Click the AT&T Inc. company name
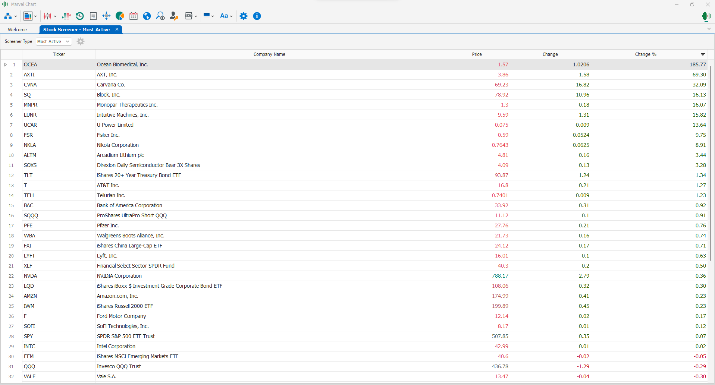Viewport: 715px width, 385px height. click(x=108, y=185)
